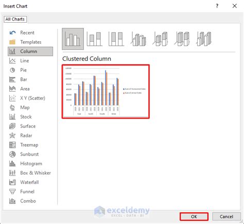
Task: Click the Waterfall chart icon
Action: (x=12, y=182)
